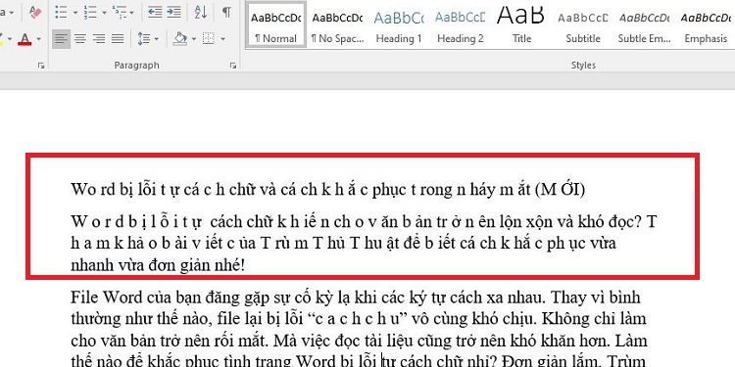Click the line ending 'nhanh vừa đơn giản nhé!'
735x367 pixels.
coord(158,265)
